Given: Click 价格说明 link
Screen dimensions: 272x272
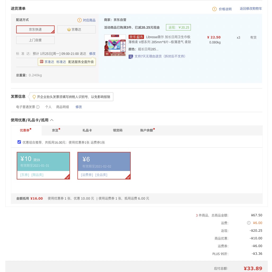Looking at the screenshot, I should click(225, 9).
